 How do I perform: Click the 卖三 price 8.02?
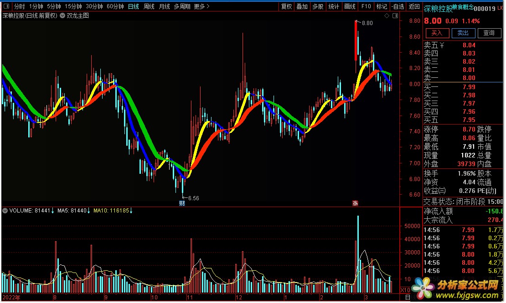pos(469,61)
